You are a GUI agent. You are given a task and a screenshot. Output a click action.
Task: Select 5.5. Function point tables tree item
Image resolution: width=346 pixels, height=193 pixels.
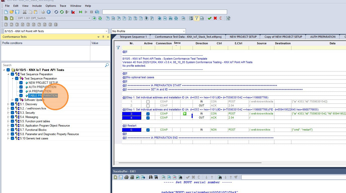click(35, 121)
